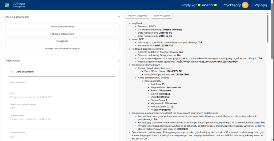Image resolution: width=274 pixels, height=141 pixels.
Task: Click the SimplySign yellow status indicator
Action: click(x=199, y=5)
